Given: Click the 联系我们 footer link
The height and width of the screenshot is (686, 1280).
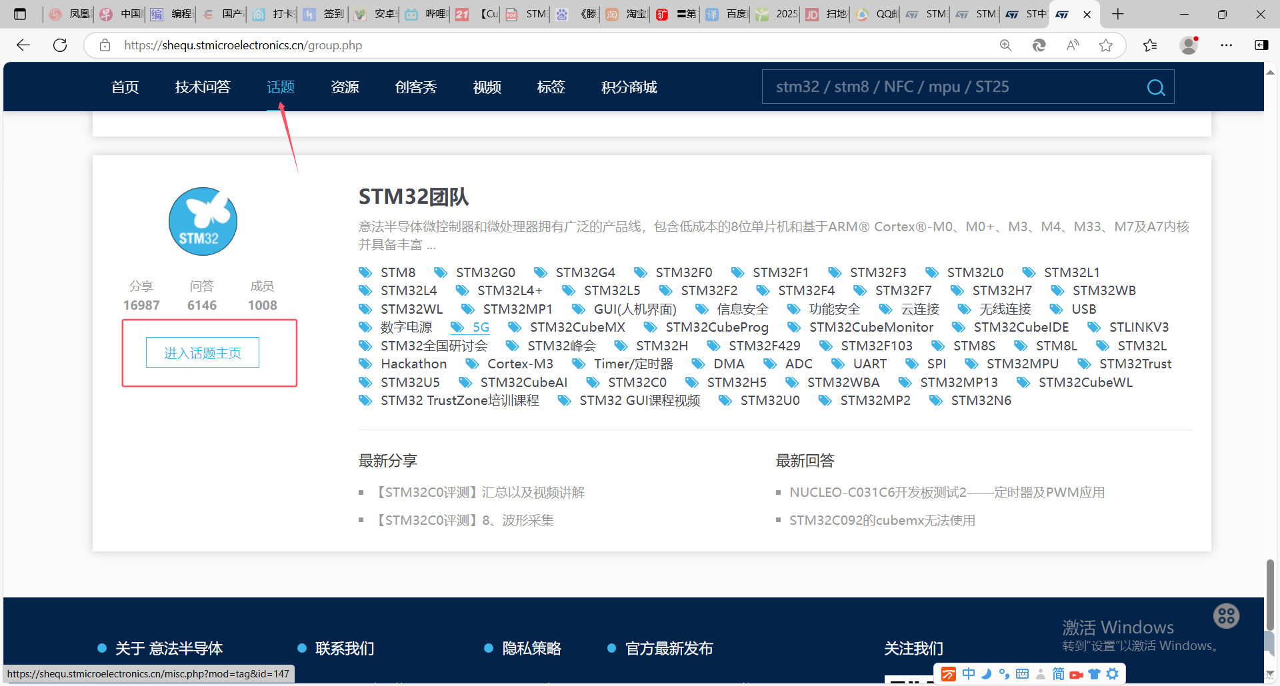Looking at the screenshot, I should point(345,648).
